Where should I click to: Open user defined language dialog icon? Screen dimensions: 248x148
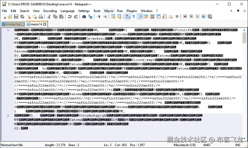pos(146,17)
